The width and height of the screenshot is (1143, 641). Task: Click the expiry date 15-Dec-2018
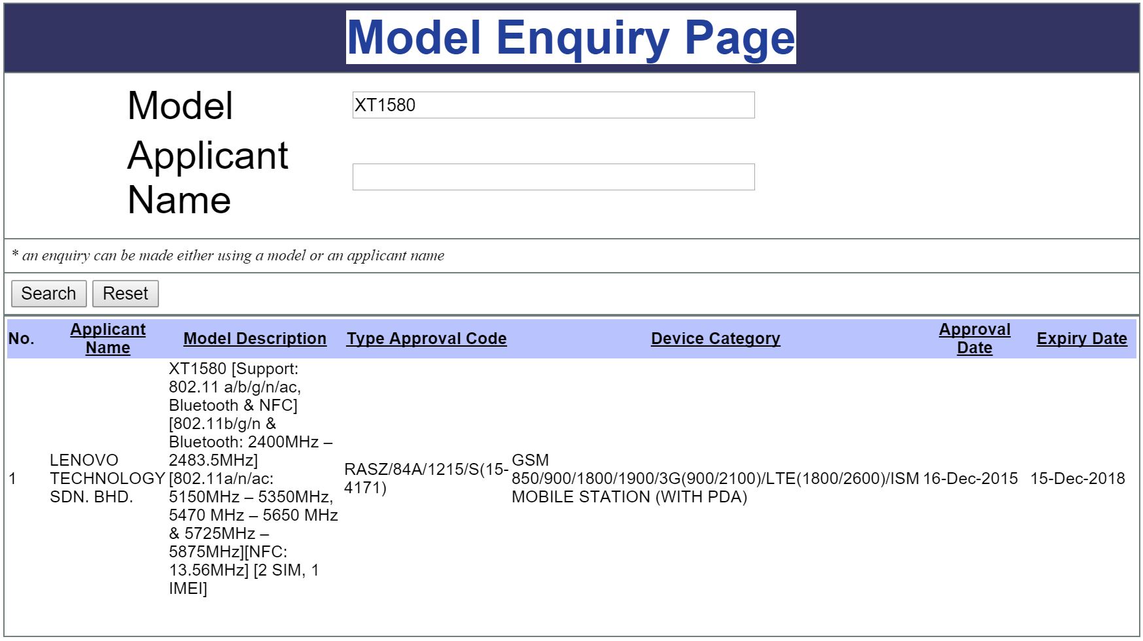1077,479
